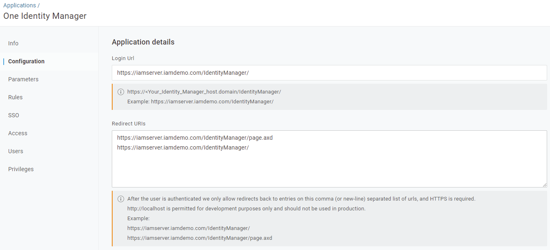This screenshot has height=250, width=550.
Task: Navigate to the Privileges tab
Action: pos(21,169)
